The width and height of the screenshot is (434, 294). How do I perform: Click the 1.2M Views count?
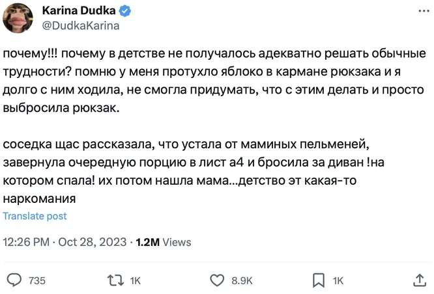click(164, 242)
